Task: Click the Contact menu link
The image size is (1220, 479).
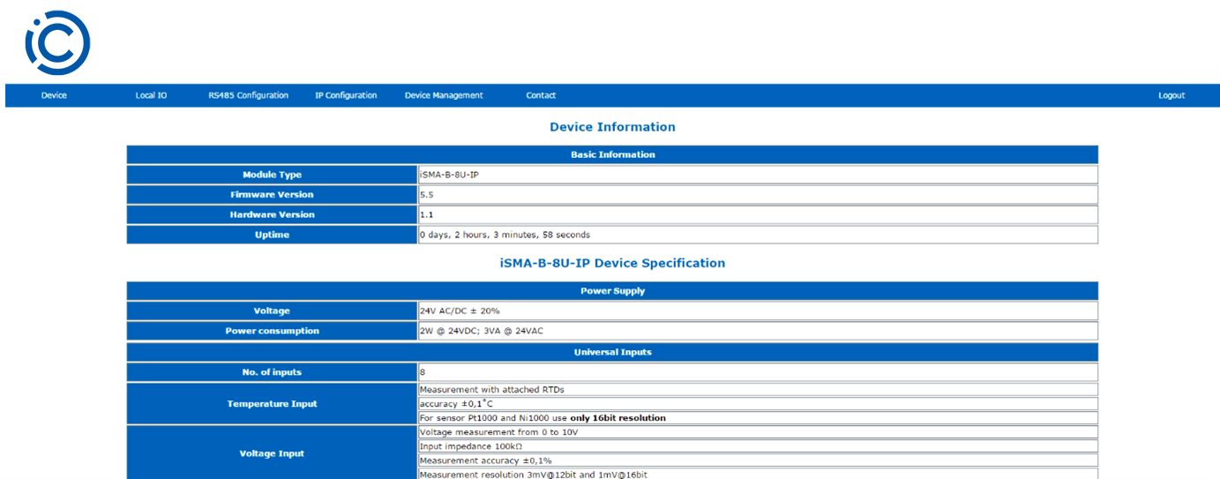Action: [541, 95]
